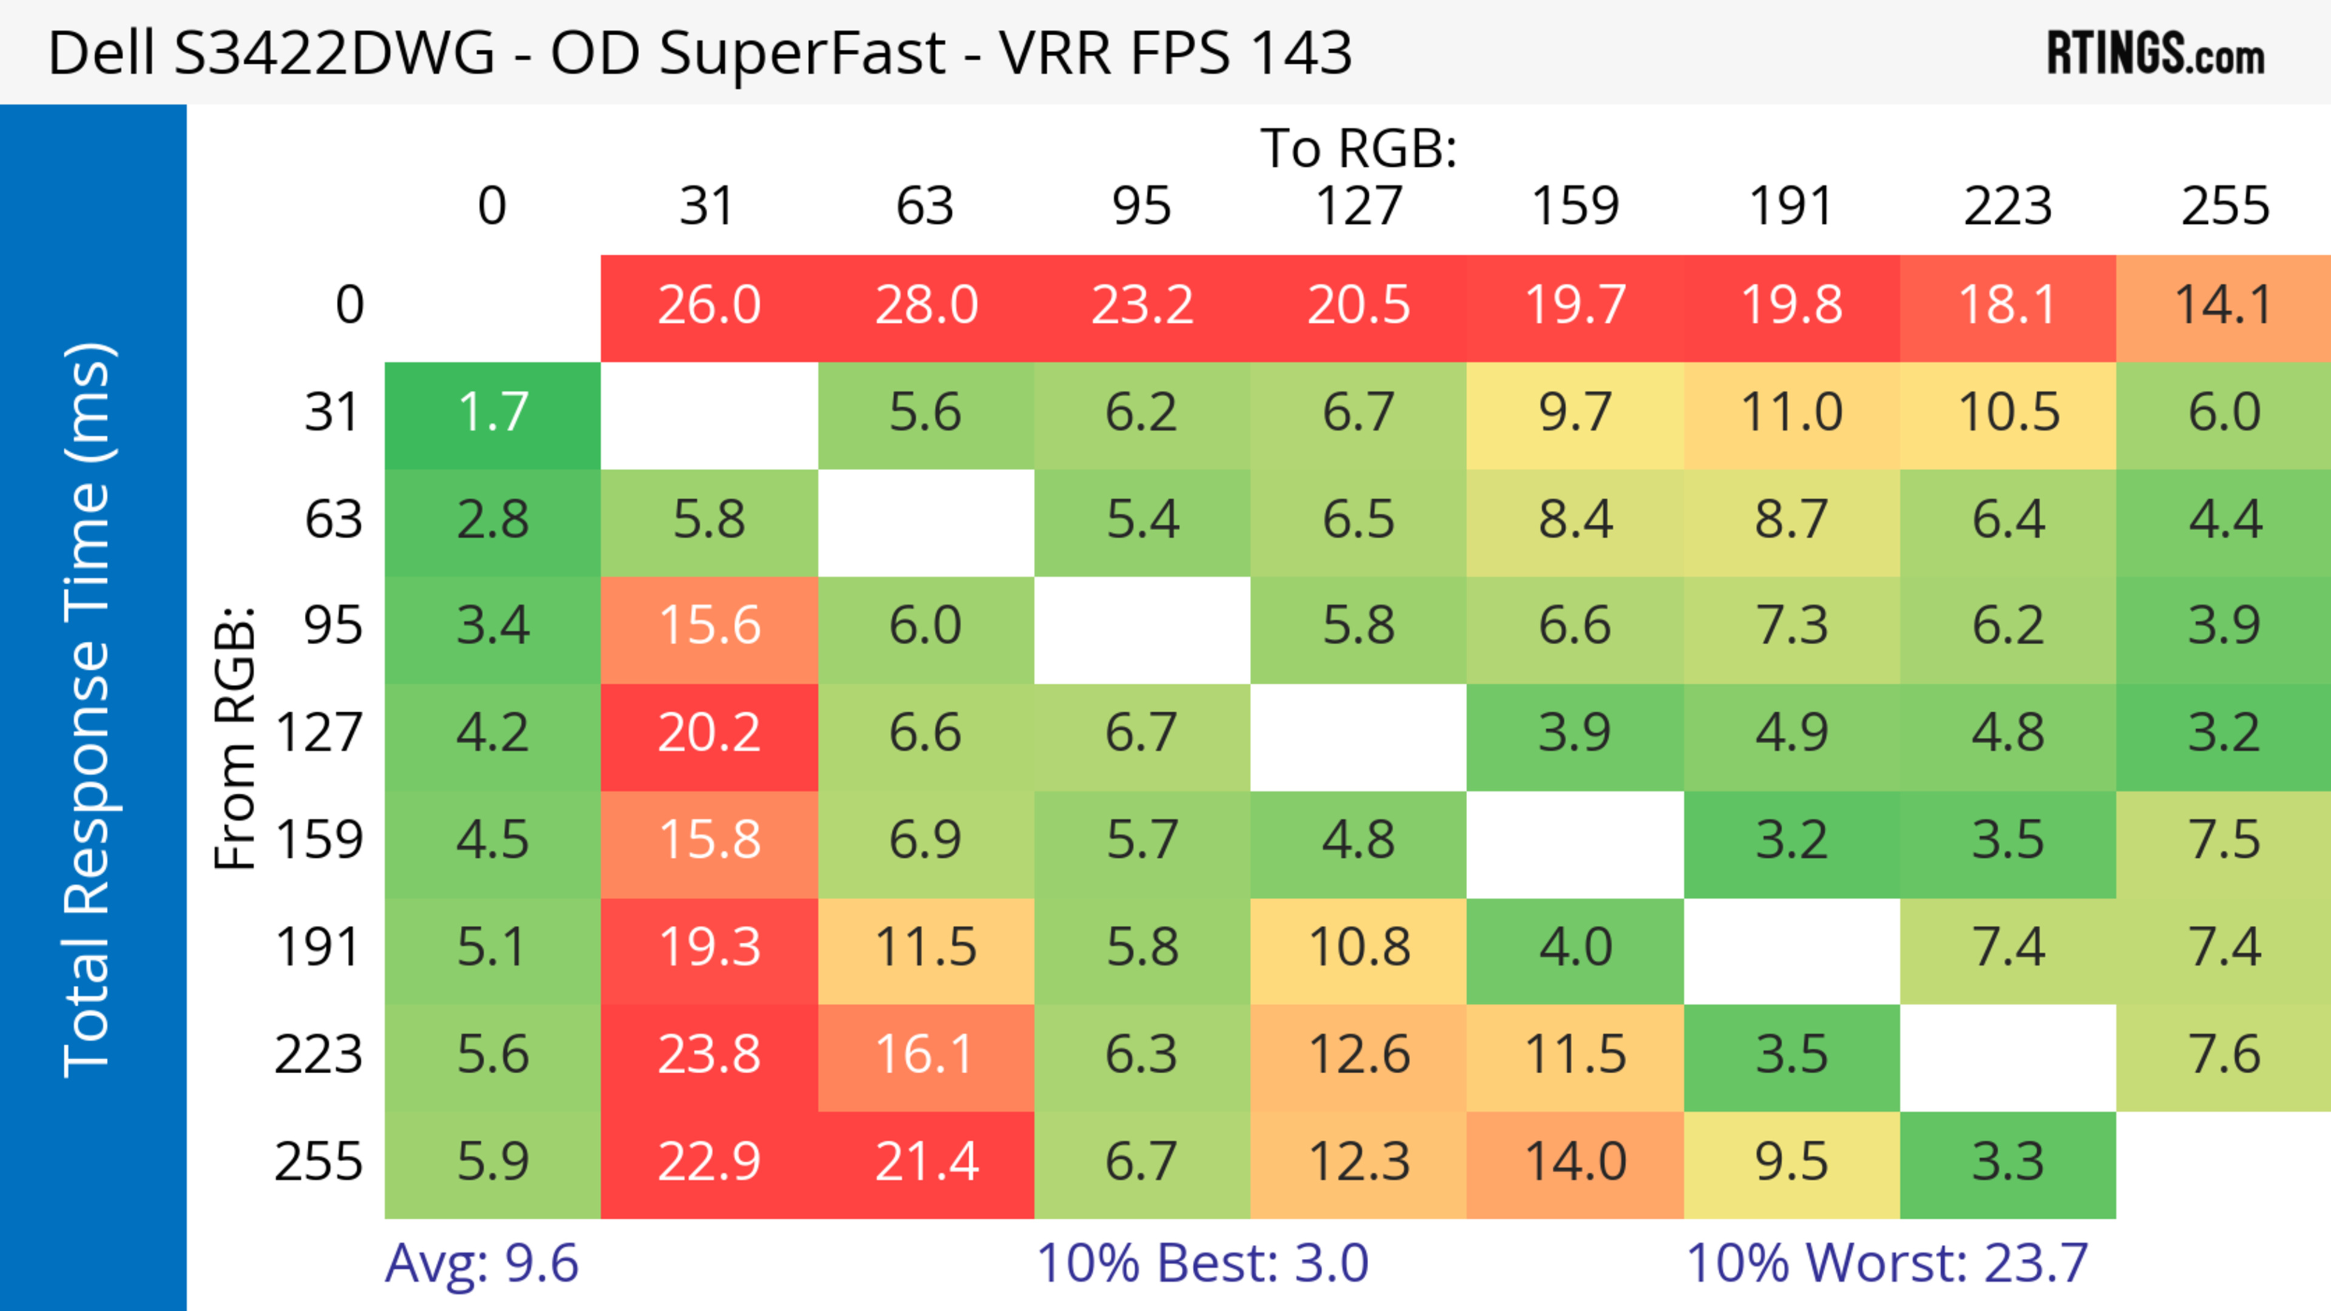This screenshot has width=2331, height=1311.
Task: Click the '10% Best: 3.0' summary
Action: 1202,1263
